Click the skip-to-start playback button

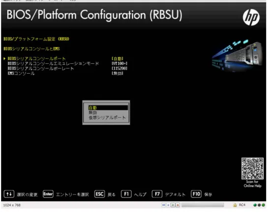tap(164, 205)
